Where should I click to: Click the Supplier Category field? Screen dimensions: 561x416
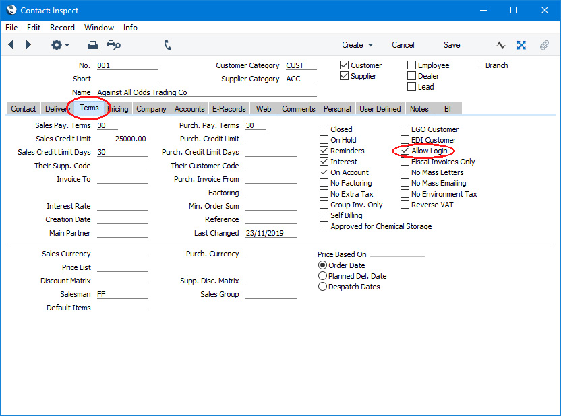click(301, 79)
